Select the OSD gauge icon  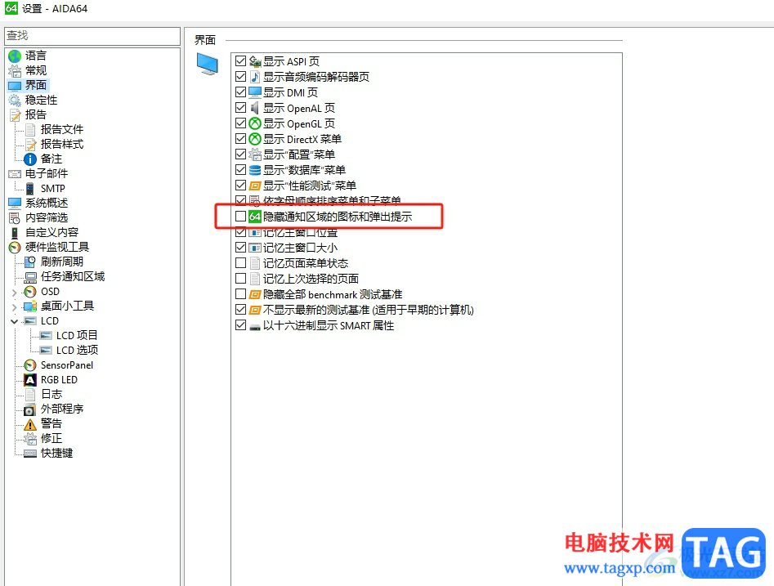pos(30,291)
